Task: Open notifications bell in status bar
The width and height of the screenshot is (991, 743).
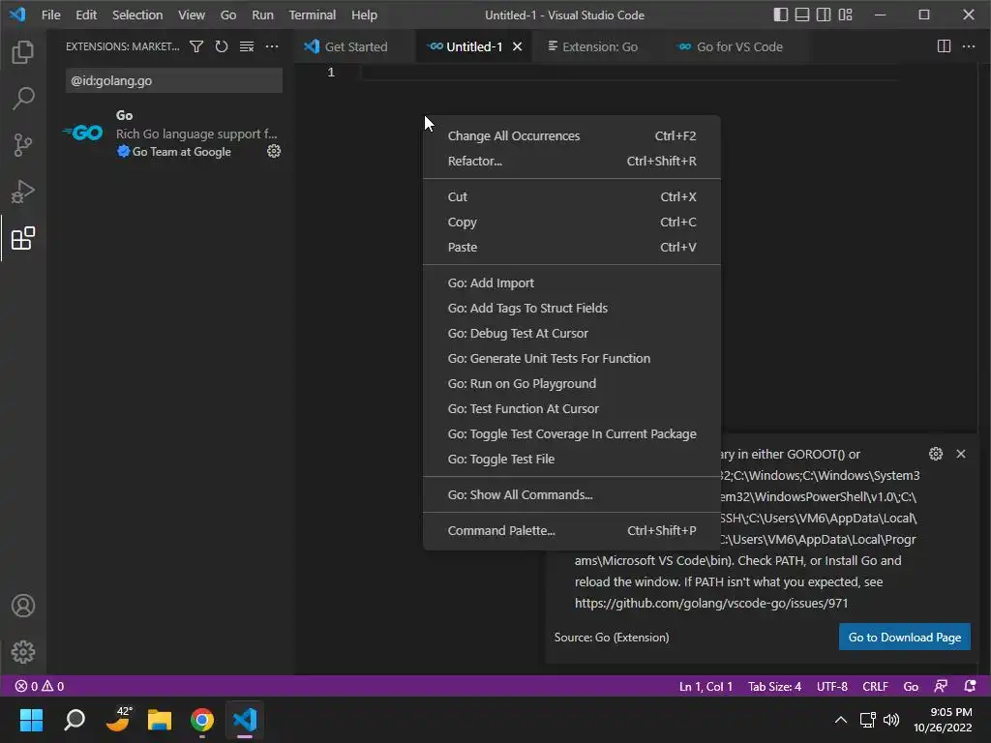Action: tap(970, 686)
